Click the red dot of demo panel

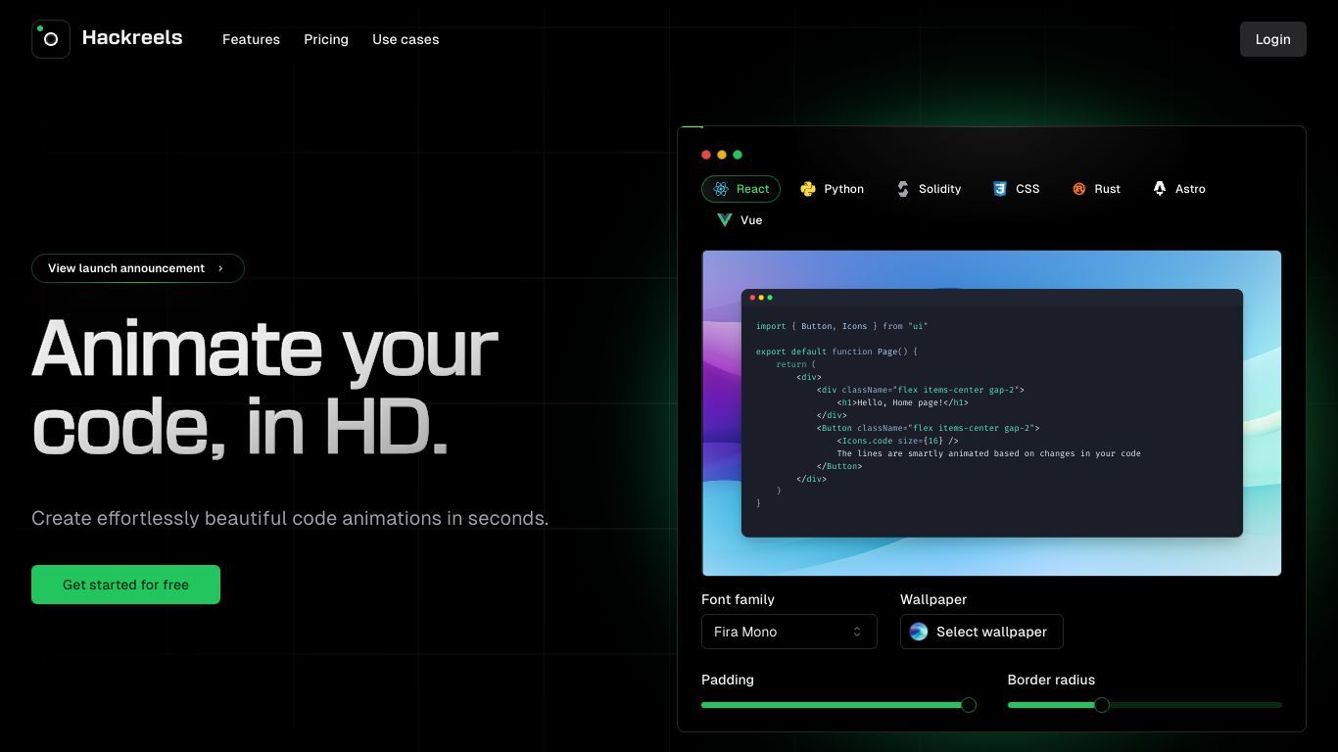[706, 155]
